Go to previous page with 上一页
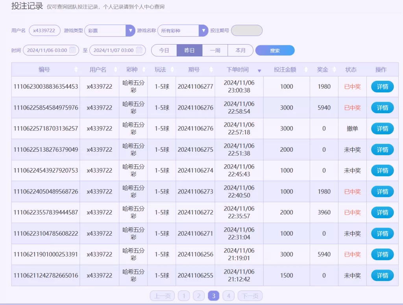Image resolution: width=403 pixels, height=305 pixels. coord(162,296)
